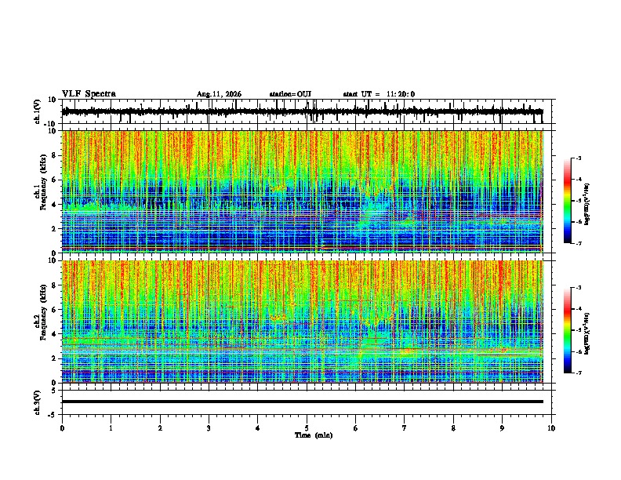Image resolution: width=621 pixels, height=480 pixels.
Task: Click the -3 label on ch.1 colorbar
Action: pos(578,158)
